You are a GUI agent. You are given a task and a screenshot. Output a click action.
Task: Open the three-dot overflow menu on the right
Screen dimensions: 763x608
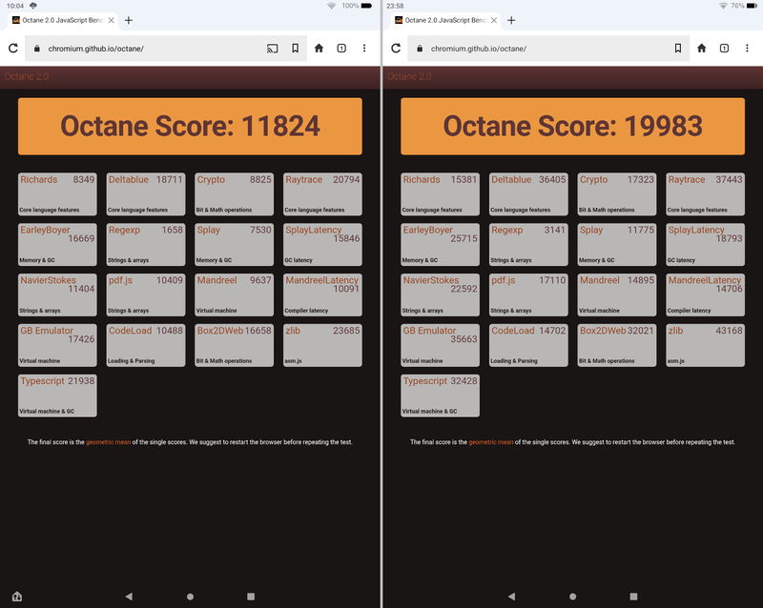click(x=748, y=48)
